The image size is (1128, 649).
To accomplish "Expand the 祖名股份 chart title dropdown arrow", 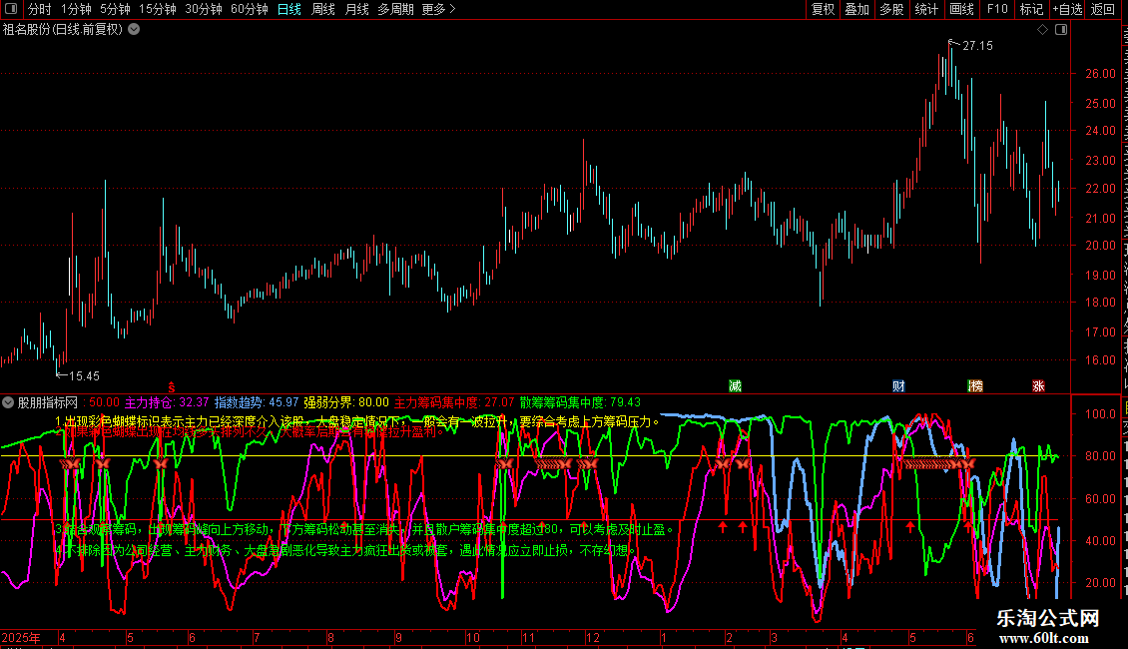I will click(134, 30).
